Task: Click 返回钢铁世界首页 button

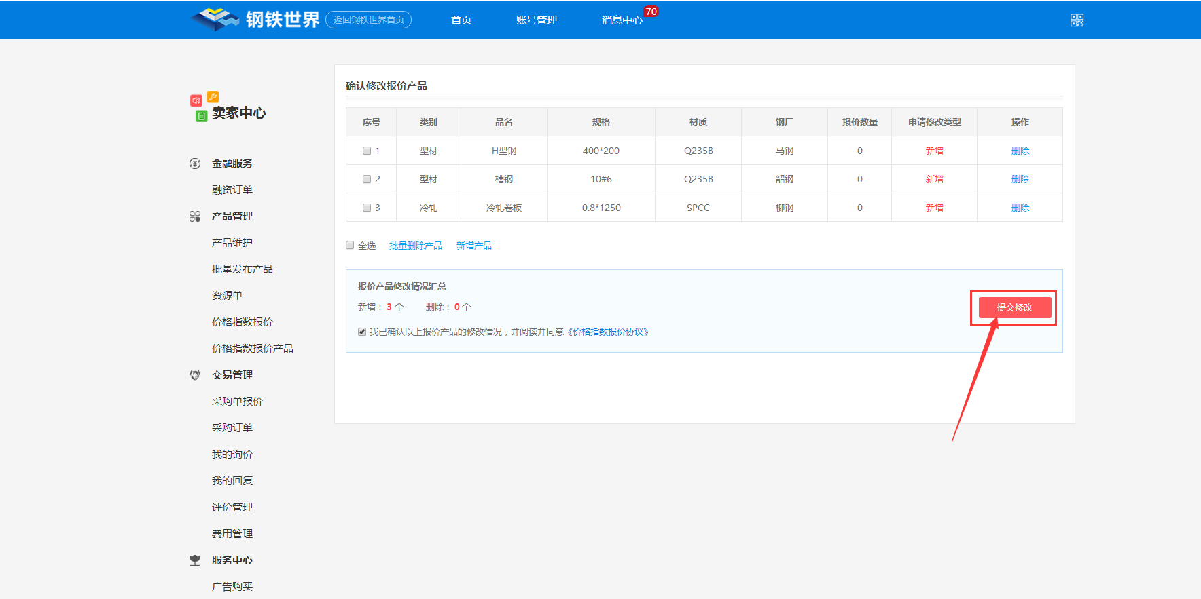Action: click(369, 20)
